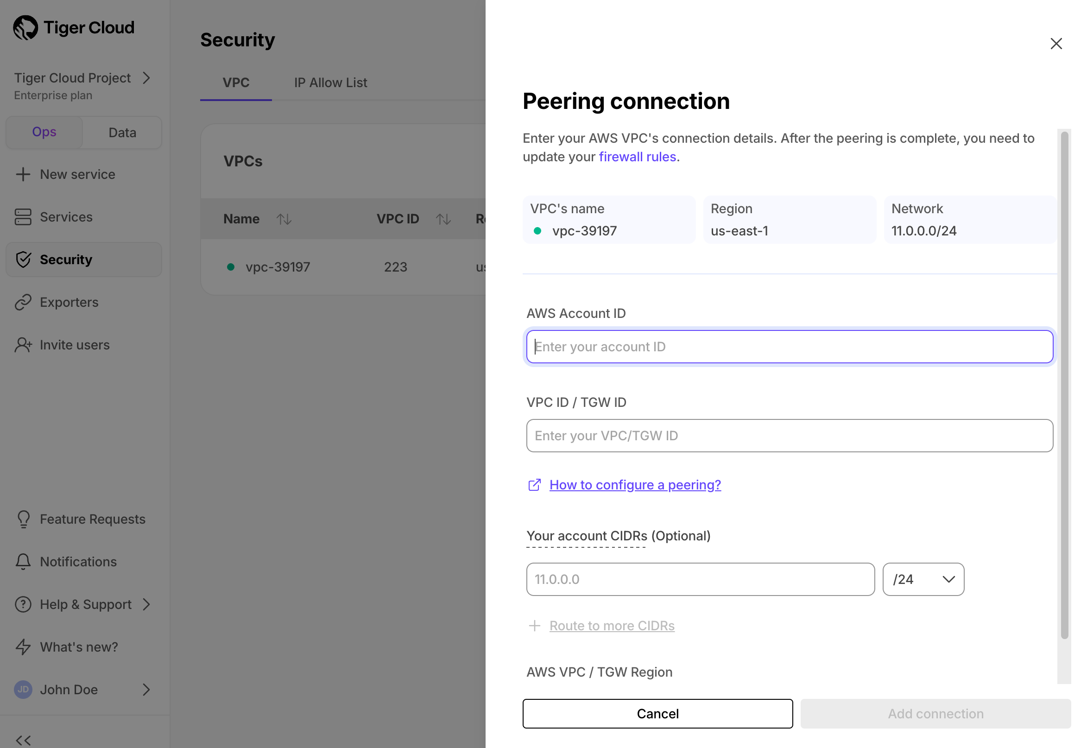The height and width of the screenshot is (748, 1087).
Task: Click the Your account CIDRs (Optional) label
Action: pyautogui.click(x=619, y=536)
